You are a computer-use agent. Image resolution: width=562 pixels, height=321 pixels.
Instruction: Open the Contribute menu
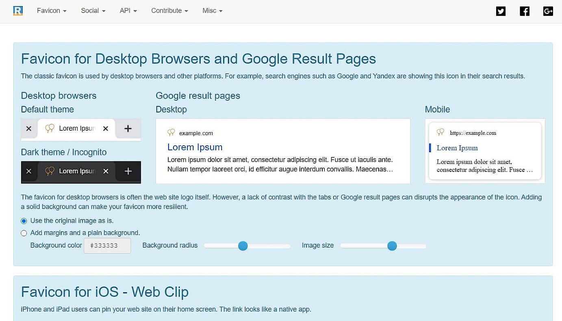(x=169, y=11)
